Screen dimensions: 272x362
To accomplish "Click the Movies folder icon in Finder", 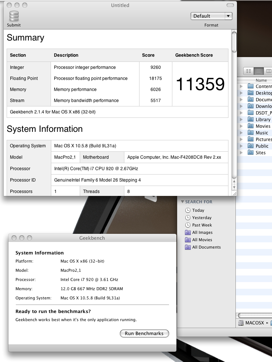I will click(251, 126).
